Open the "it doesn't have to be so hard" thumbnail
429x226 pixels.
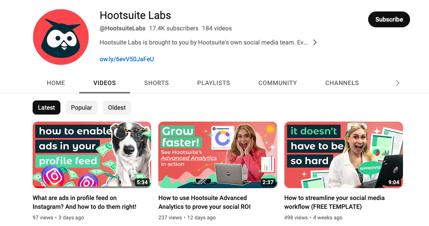coord(343,155)
